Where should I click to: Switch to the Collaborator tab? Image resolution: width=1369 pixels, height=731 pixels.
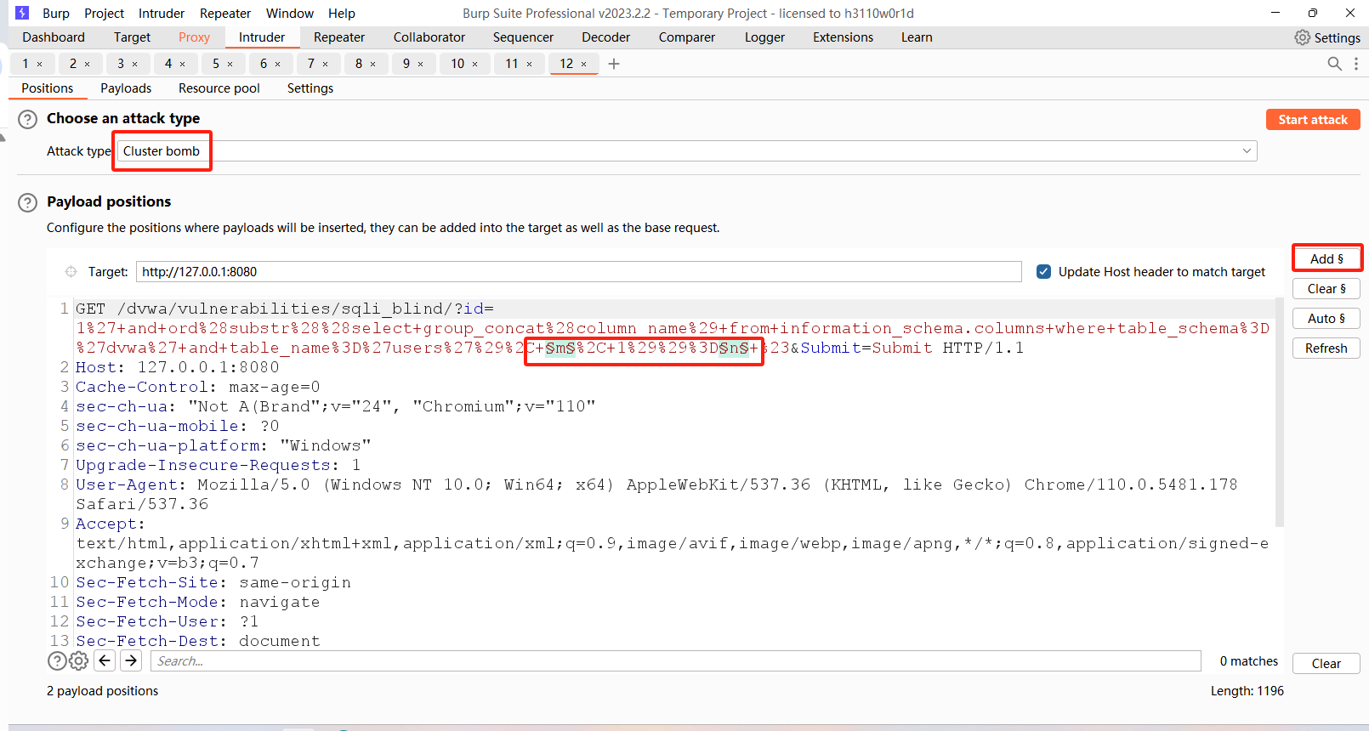point(429,37)
